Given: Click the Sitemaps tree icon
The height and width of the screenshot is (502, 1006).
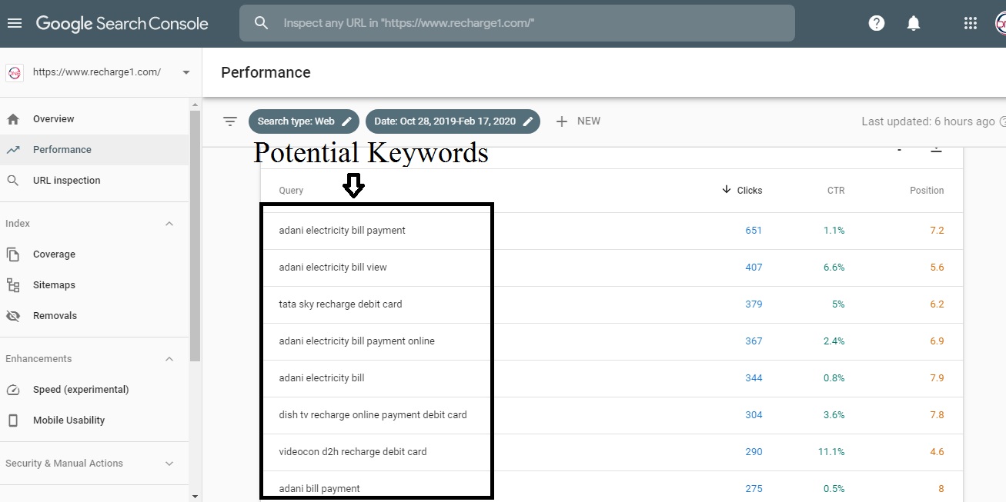Looking at the screenshot, I should [x=13, y=285].
